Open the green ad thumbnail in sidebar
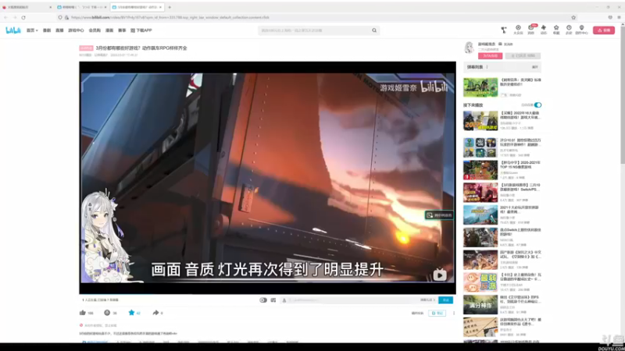The image size is (625, 351). tap(480, 87)
